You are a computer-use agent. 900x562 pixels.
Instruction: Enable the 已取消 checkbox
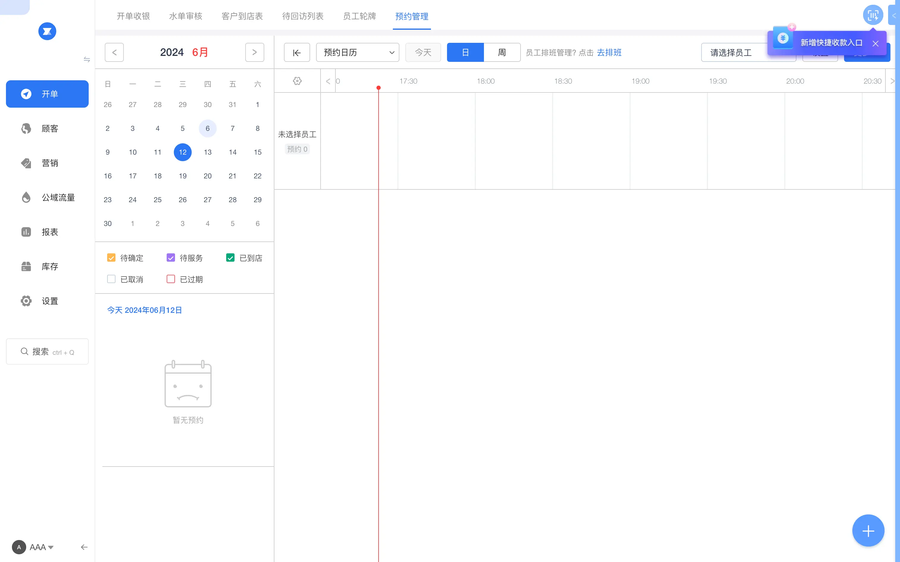[111, 279]
